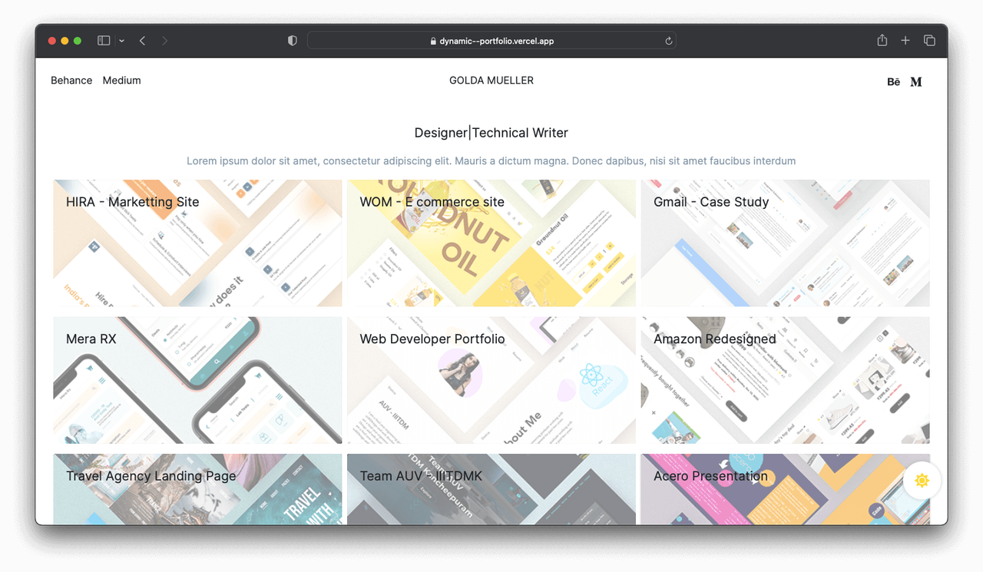Open the Web Developer Portfolio card
The image size is (983, 572).
[491, 380]
